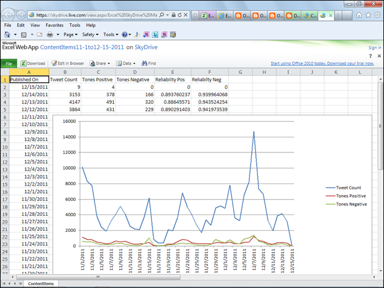384x288 pixels.
Task: Click the Home icon in command bar
Action: click(x=8, y=35)
